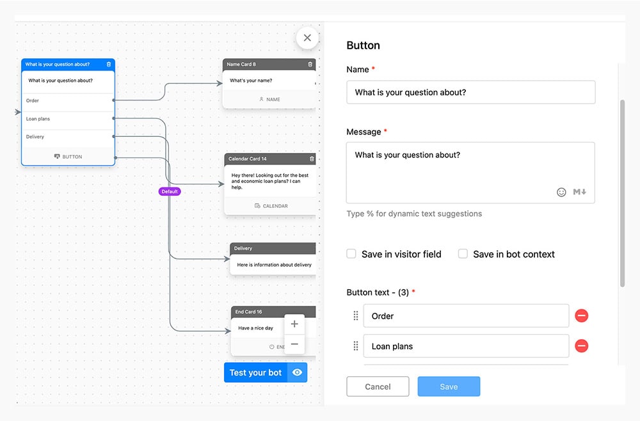The height and width of the screenshot is (421, 640).
Task: Click 'Here is information about delivery' text
Action: pyautogui.click(x=275, y=265)
